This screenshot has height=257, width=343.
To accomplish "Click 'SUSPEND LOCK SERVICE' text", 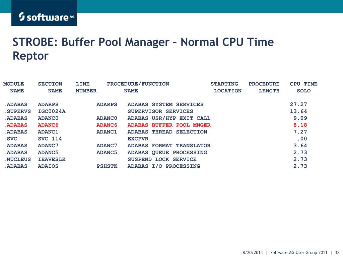I will 162,159.
